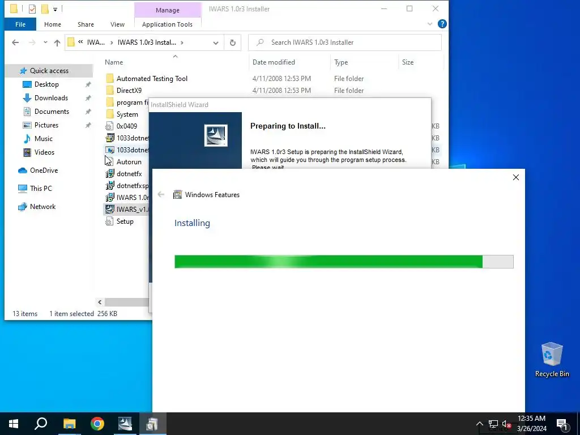
Task: Switch to the Share ribbon tab
Action: pyautogui.click(x=86, y=24)
